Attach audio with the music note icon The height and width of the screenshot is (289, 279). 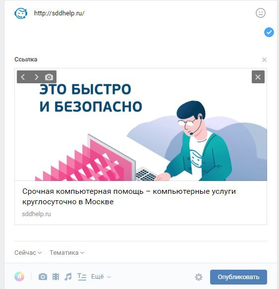tap(68, 277)
